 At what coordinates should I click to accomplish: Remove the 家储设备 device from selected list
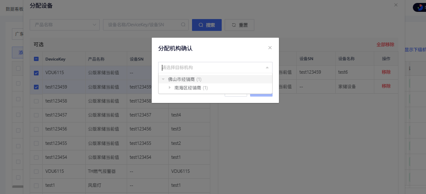(x=386, y=86)
